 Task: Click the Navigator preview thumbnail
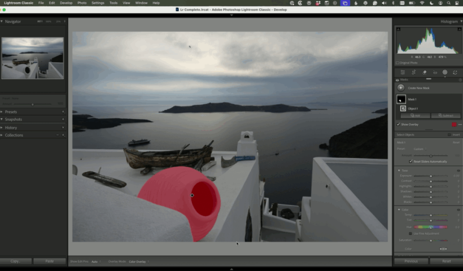pyautogui.click(x=33, y=58)
